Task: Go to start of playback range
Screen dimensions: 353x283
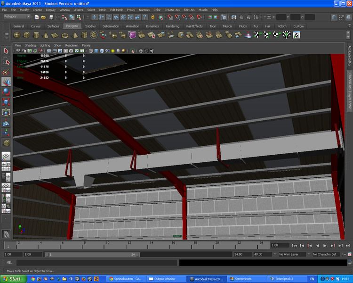Action: click(x=294, y=246)
